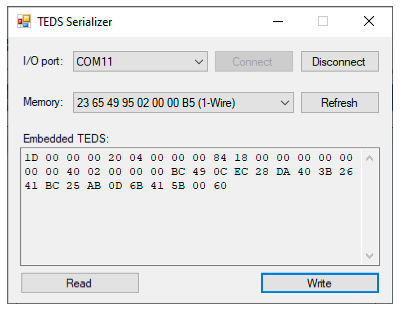Click the TEDS Serializer app icon
This screenshot has height=310, width=400.
(x=24, y=21)
